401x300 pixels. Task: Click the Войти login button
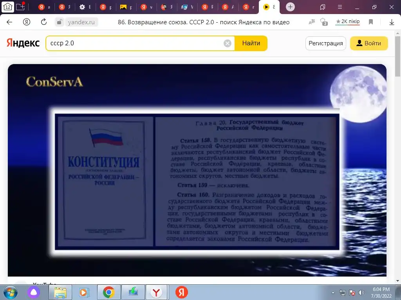pyautogui.click(x=369, y=43)
